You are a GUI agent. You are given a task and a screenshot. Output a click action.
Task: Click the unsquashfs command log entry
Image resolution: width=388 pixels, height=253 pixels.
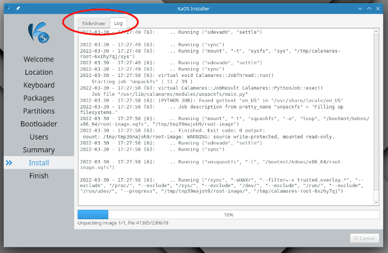click(x=212, y=164)
